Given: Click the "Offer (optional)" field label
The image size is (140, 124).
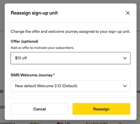Looking at the screenshot, I should 24,41.
